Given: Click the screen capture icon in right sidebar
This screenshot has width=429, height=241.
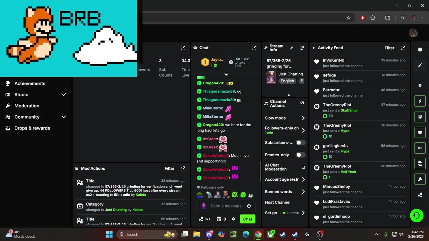Looking at the screenshot, I should click(420, 85).
